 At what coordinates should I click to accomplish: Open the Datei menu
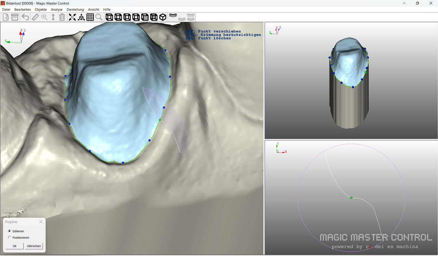coord(6,10)
